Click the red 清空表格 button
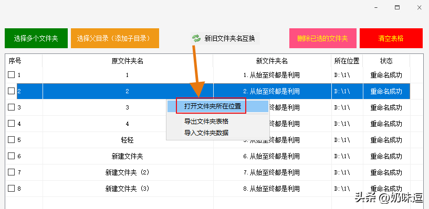This screenshot has height=209, width=429. (391, 38)
